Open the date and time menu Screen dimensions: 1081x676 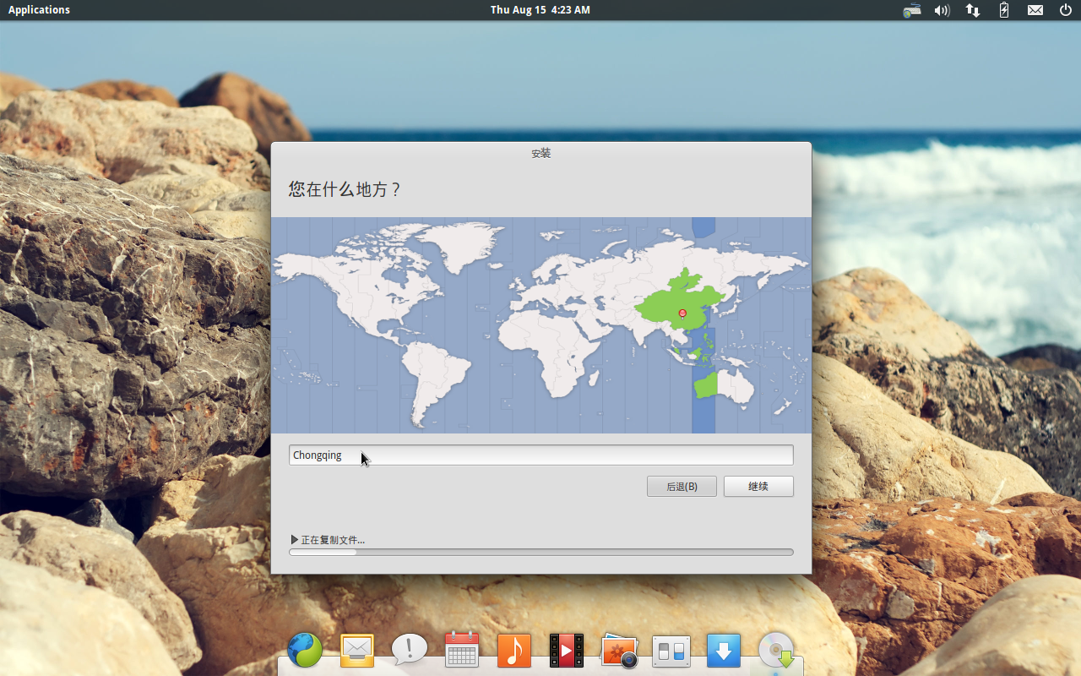click(x=540, y=10)
